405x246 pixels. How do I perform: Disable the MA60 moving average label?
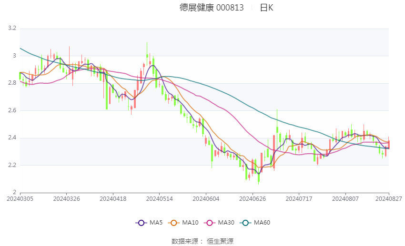click(262, 223)
